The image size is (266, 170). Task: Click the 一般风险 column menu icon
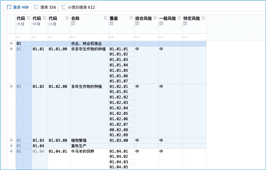tap(179, 18)
